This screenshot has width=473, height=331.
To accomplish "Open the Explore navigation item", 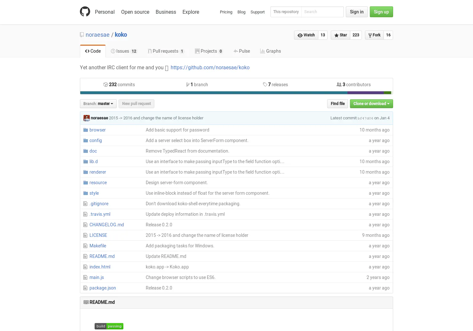I will 191,12.
